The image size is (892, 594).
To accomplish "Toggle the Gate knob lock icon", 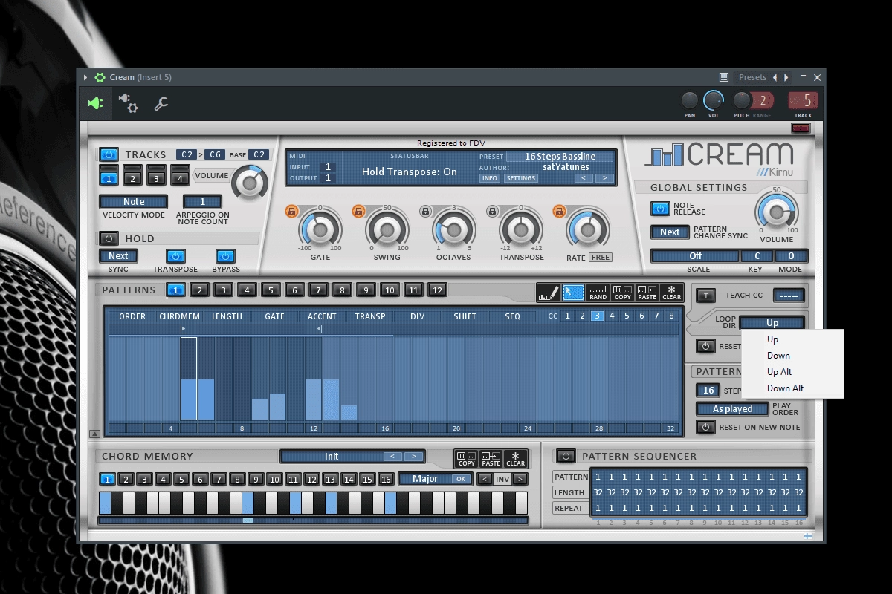I will click(291, 212).
